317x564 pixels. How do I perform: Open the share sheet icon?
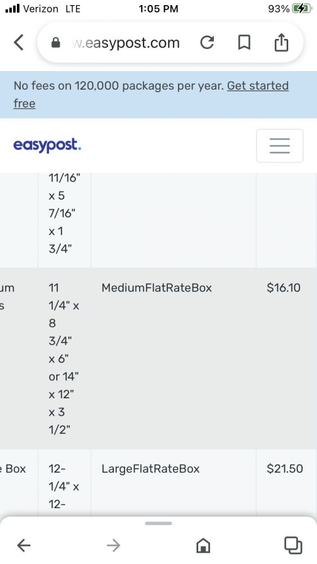pos(282,42)
